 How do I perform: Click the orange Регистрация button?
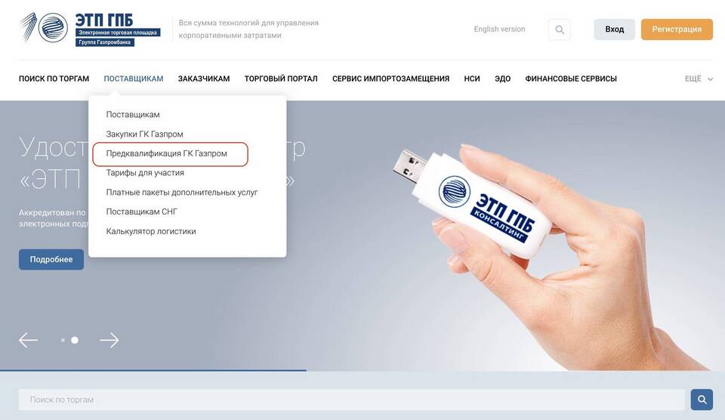click(677, 29)
